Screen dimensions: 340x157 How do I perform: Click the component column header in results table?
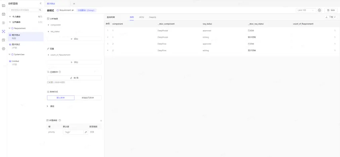pos(118,24)
